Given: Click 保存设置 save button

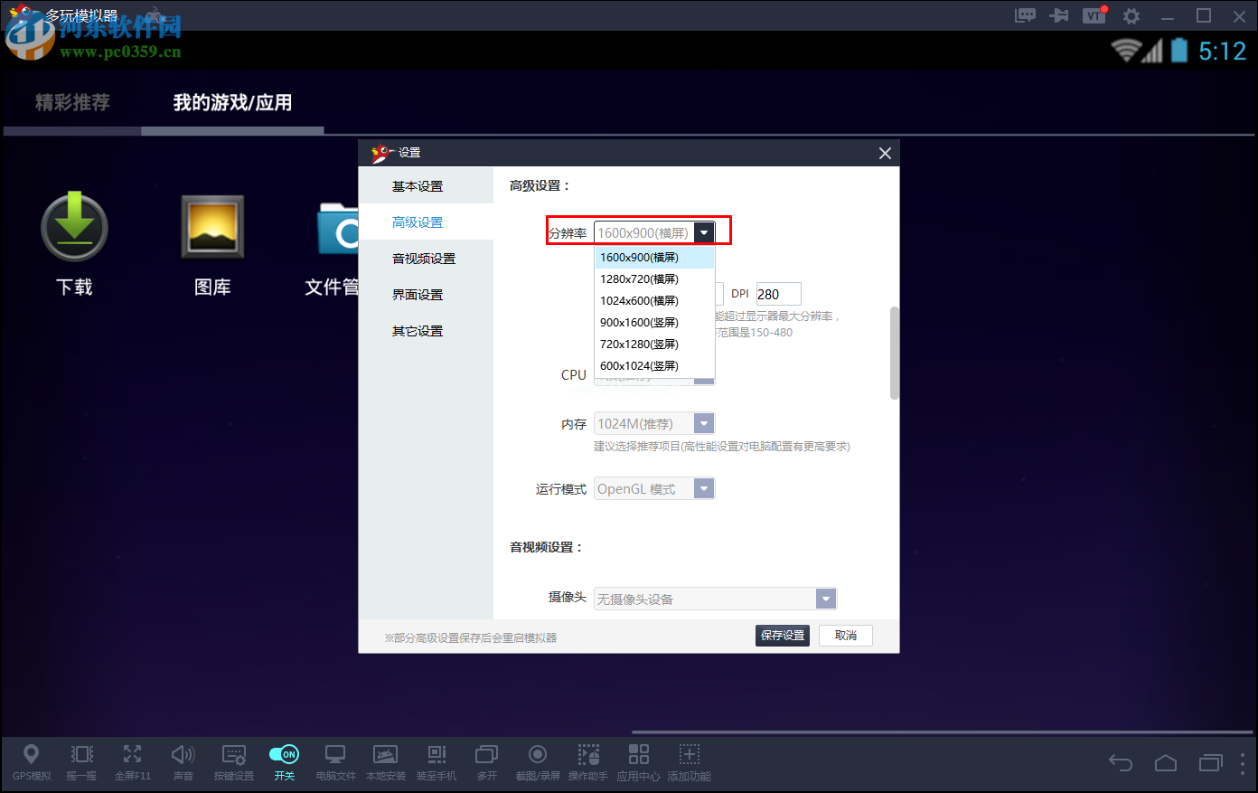Looking at the screenshot, I should 783,636.
